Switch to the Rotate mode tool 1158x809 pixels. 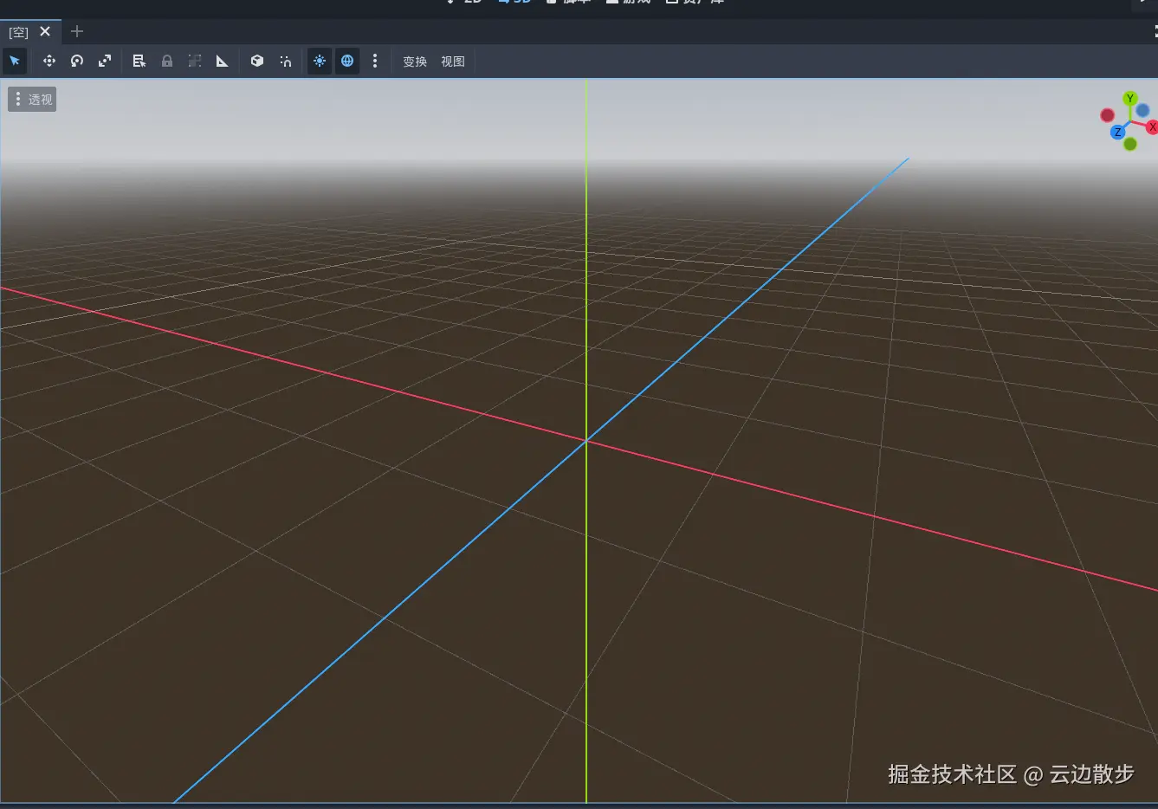pyautogui.click(x=77, y=61)
